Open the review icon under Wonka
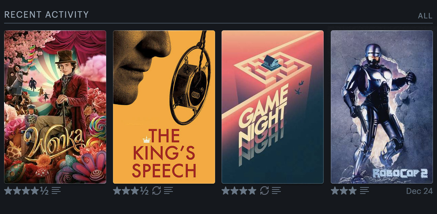This screenshot has height=214, width=437. coord(56,191)
